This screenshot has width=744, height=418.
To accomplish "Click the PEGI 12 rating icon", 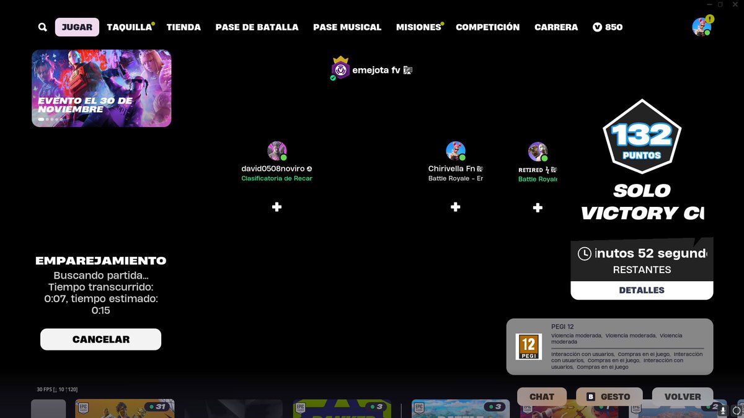I will coord(529,347).
